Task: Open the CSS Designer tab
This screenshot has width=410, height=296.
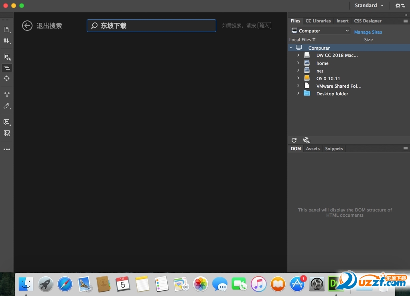Action: coord(367,21)
